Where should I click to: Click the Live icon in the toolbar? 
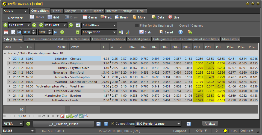(170, 17)
